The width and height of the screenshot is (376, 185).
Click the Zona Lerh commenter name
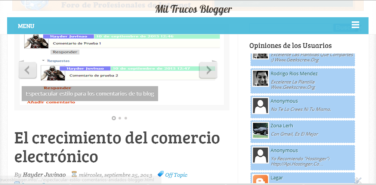point(281,125)
